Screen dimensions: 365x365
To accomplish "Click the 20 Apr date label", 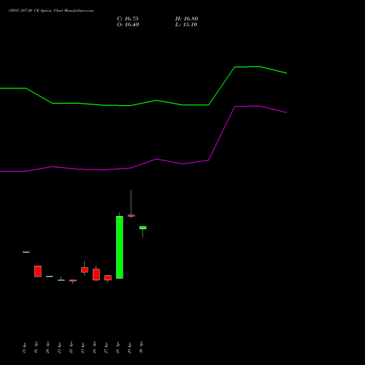I will click(x=47, y=347).
